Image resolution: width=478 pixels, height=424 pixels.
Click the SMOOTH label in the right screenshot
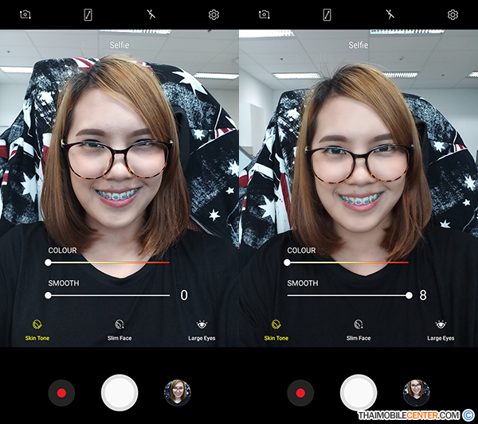point(303,283)
